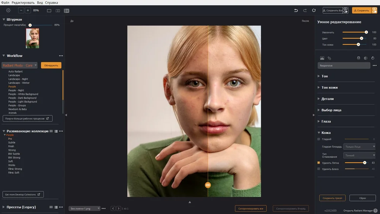Switch Presets (Legacy) to grid view

point(51,207)
